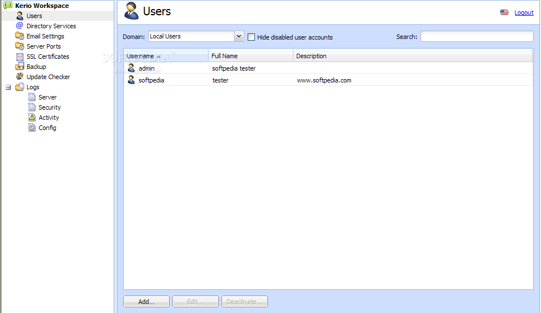Open Email Settings section
The height and width of the screenshot is (313, 541).
point(45,36)
